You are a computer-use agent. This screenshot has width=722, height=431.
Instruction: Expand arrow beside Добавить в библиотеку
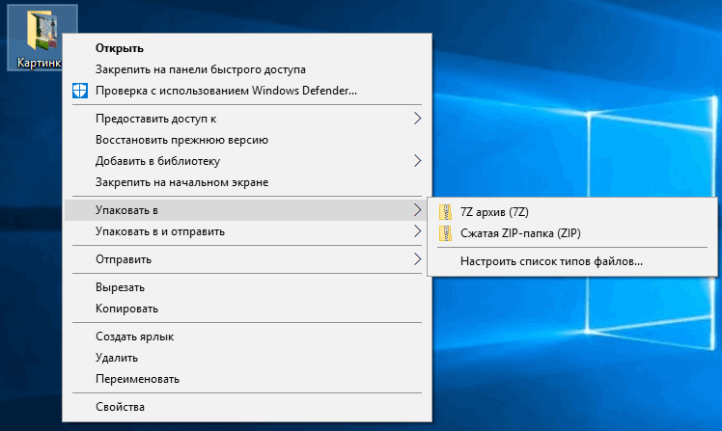click(x=417, y=161)
